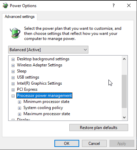Click Restore plan defaults button

(99, 128)
